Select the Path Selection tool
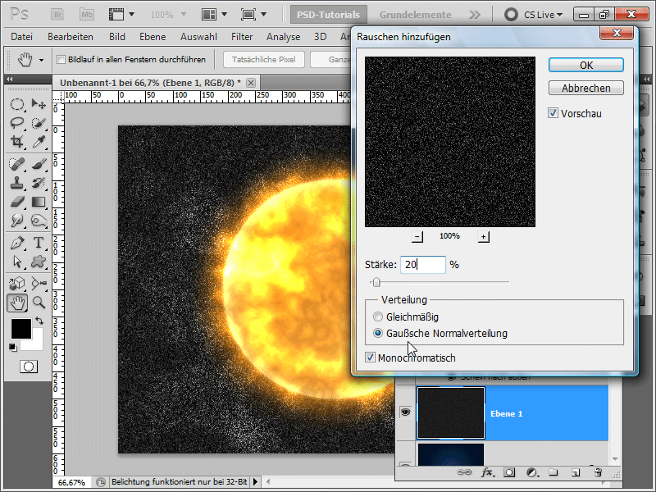This screenshot has width=656, height=492. pyautogui.click(x=17, y=262)
